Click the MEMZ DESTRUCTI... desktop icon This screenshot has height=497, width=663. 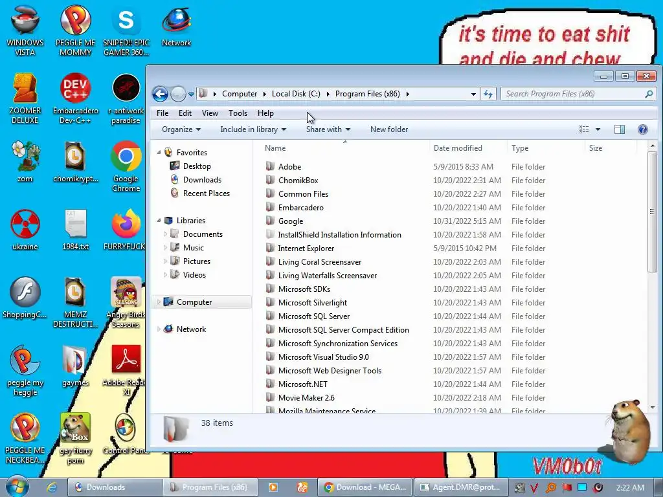coord(75,303)
